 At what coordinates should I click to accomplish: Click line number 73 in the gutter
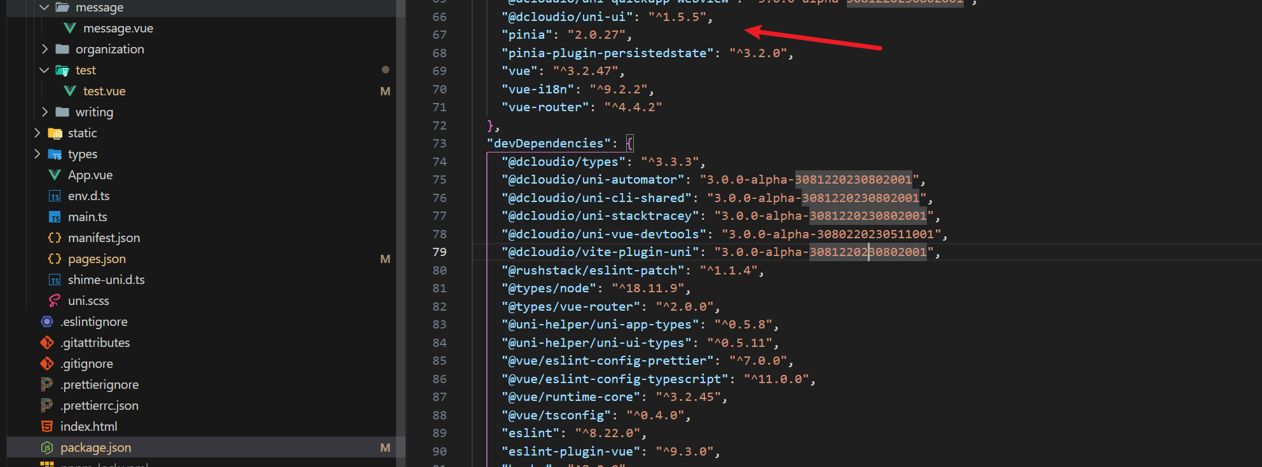coord(439,143)
